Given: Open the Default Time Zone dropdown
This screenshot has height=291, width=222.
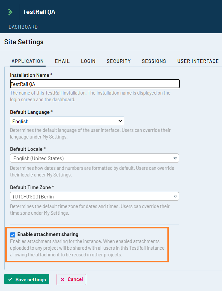Looking at the screenshot, I should pos(95,196).
